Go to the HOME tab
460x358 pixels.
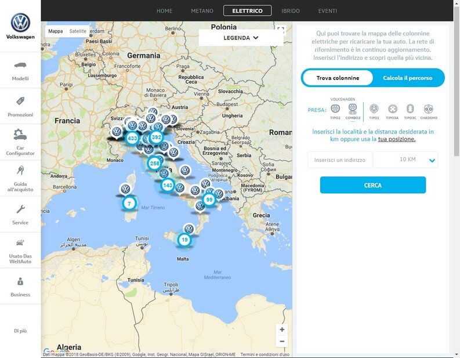point(165,11)
